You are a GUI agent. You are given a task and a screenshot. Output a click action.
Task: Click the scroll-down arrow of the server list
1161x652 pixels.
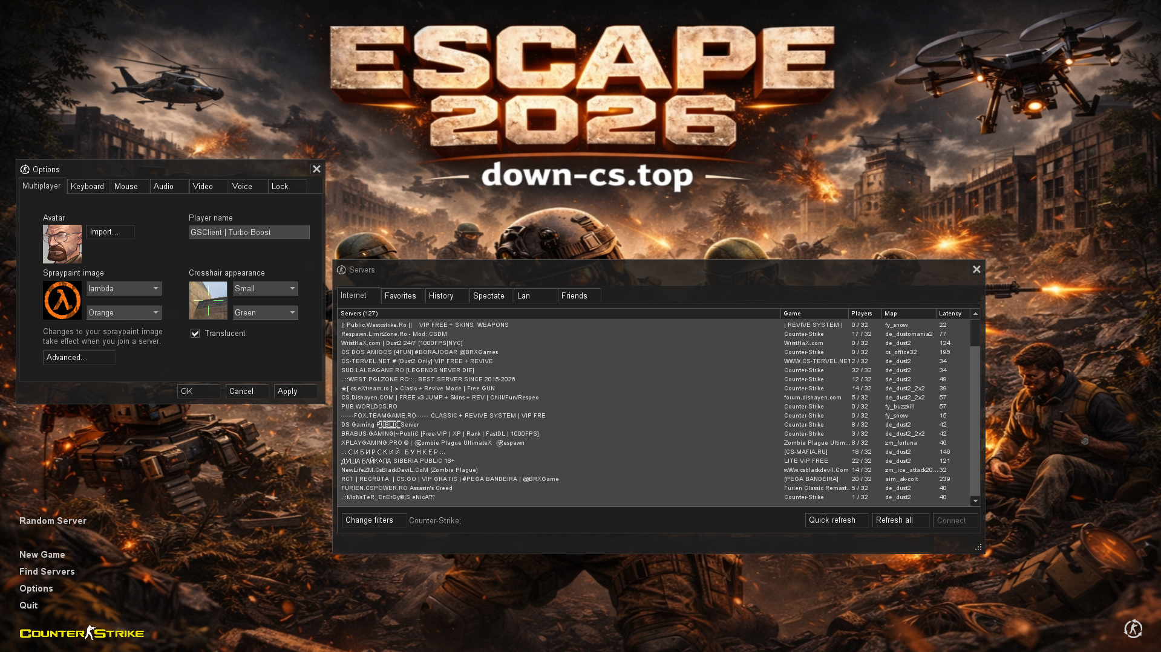(975, 501)
